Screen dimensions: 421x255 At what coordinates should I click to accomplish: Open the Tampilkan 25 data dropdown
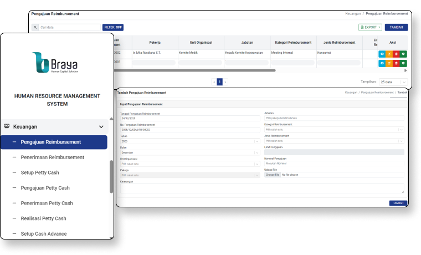pos(393,81)
